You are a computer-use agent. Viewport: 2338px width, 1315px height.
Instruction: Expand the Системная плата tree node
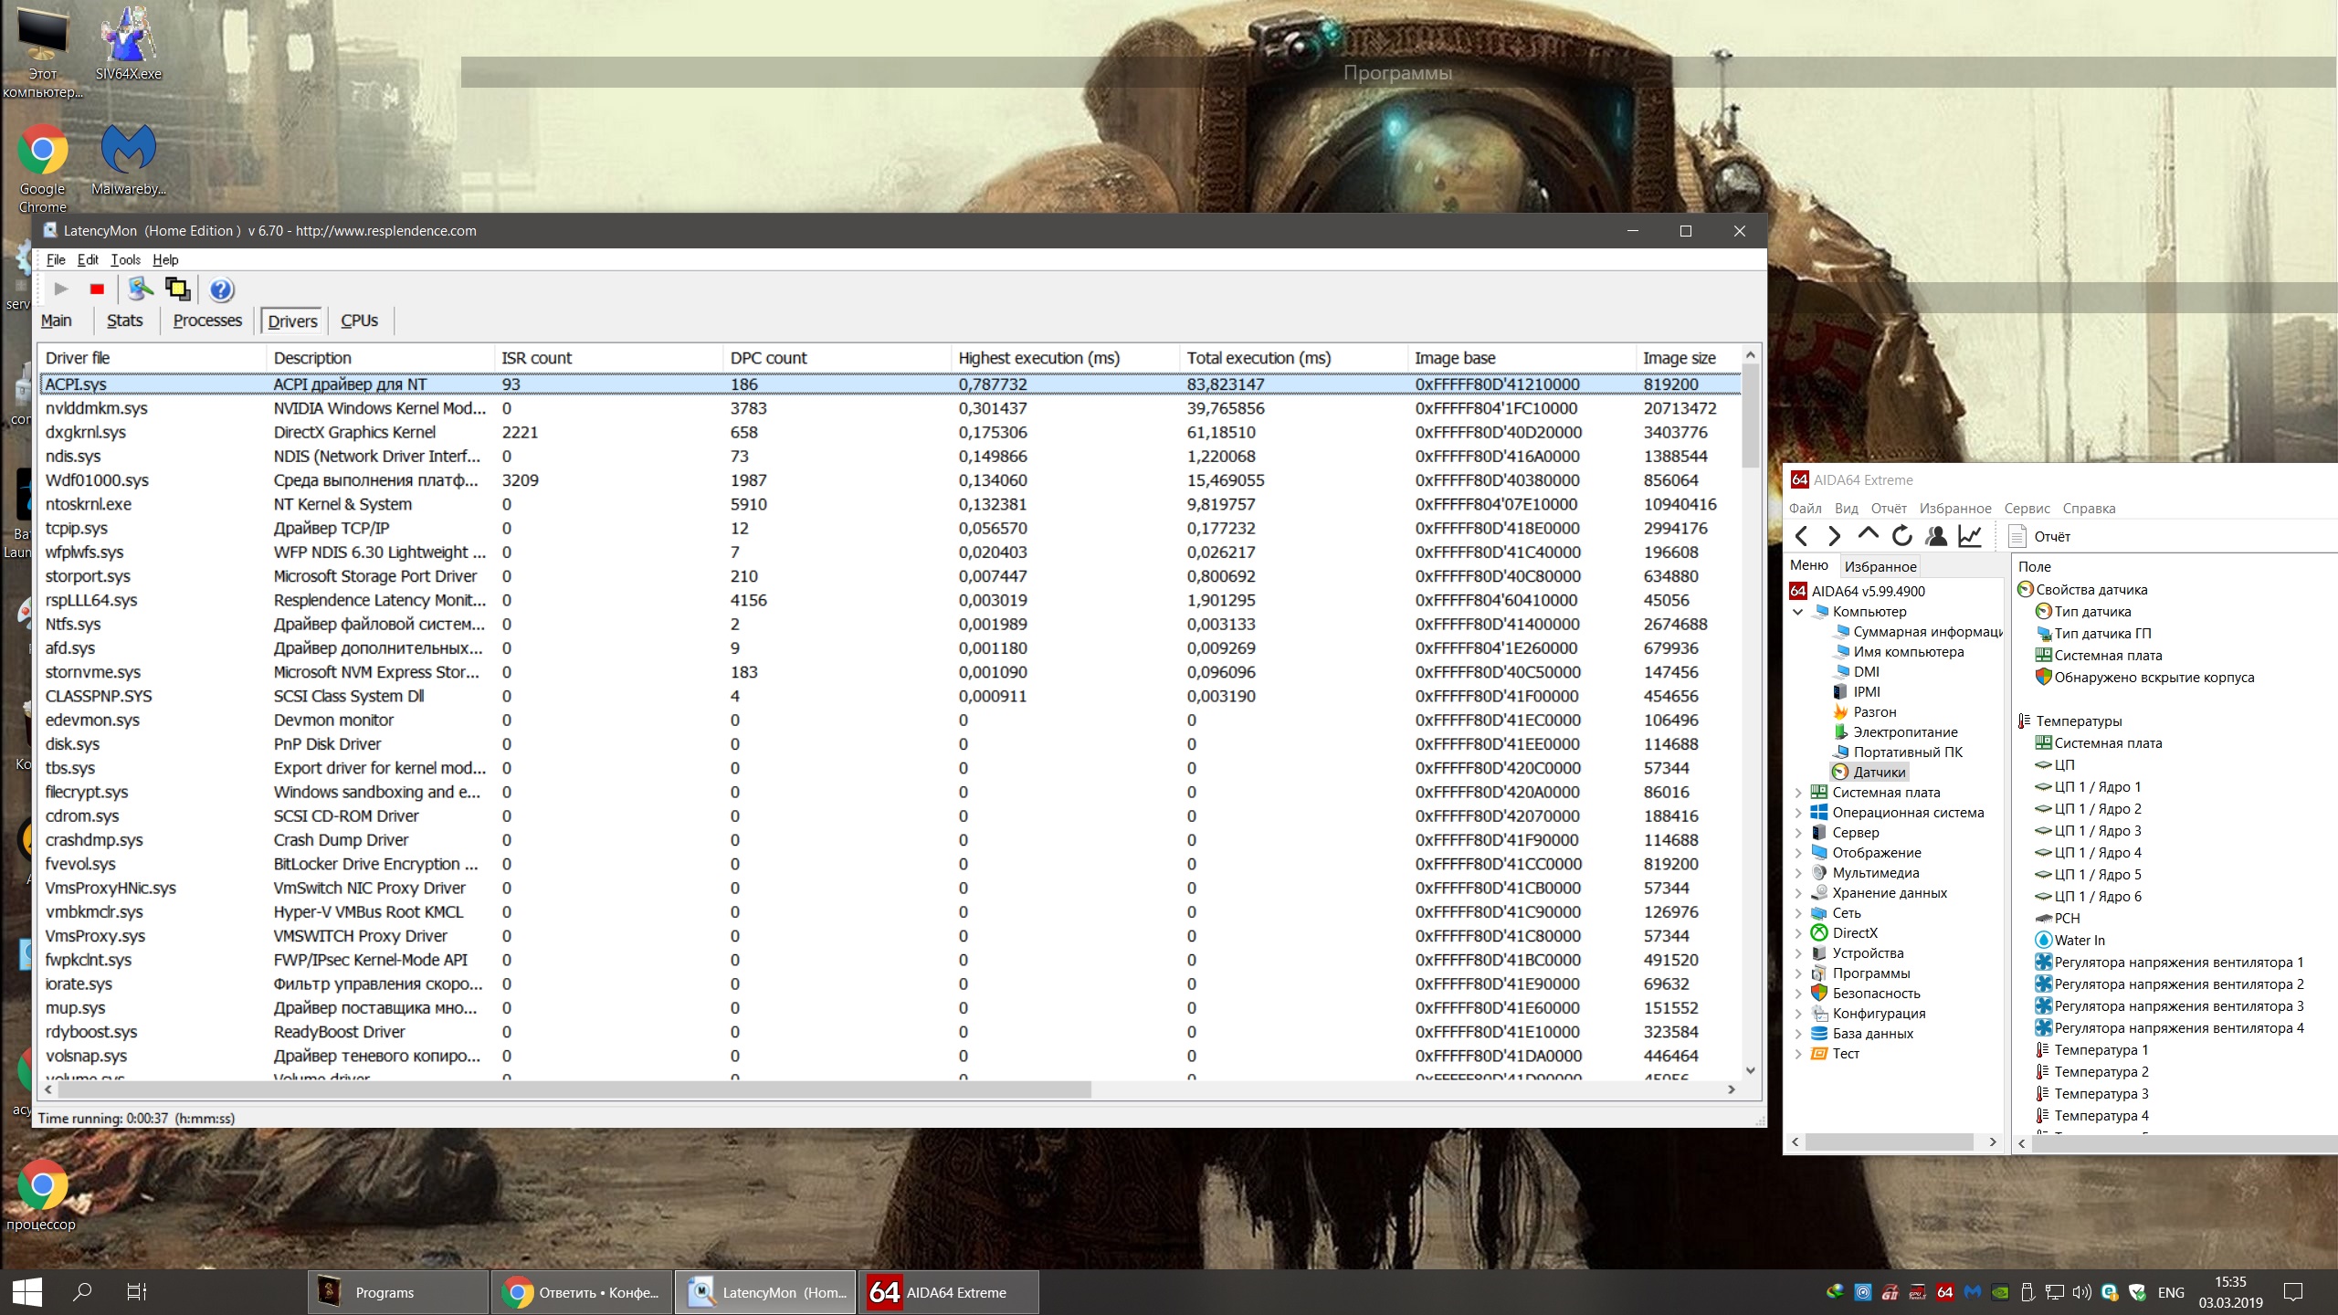(x=1798, y=793)
